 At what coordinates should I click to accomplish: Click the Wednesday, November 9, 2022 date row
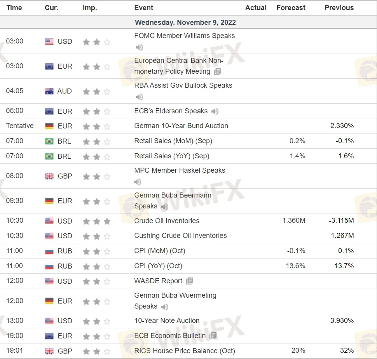pyautogui.click(x=185, y=23)
